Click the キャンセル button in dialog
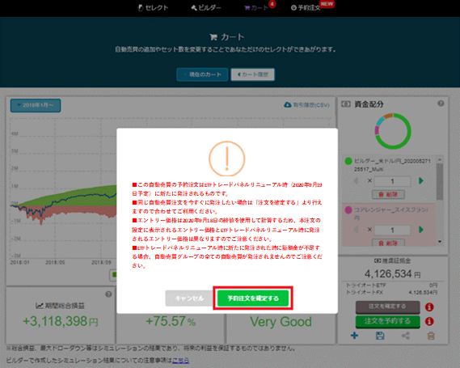Image resolution: width=460 pixels, height=368 pixels. tap(189, 298)
